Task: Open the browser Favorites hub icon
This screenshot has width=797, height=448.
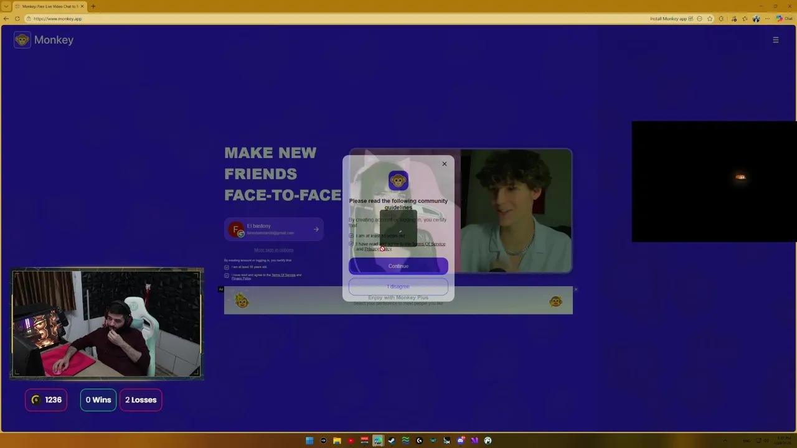Action: tap(745, 19)
